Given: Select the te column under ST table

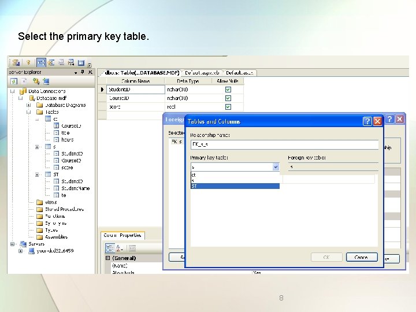Looking at the screenshot, I should (x=64, y=195).
